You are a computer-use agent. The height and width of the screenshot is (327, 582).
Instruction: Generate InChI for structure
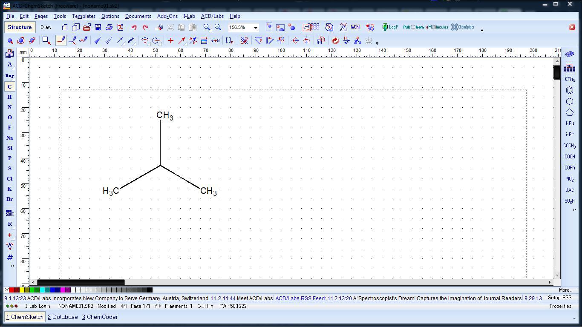point(355,27)
